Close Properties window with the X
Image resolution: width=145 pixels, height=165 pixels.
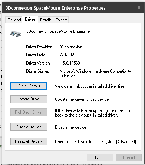click(x=139, y=8)
